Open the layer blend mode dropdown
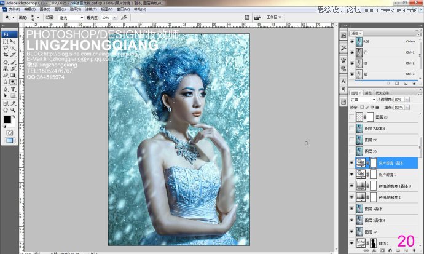 (x=363, y=100)
